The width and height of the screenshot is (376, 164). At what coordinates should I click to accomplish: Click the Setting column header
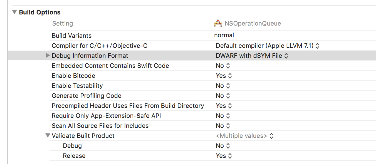coord(63,23)
